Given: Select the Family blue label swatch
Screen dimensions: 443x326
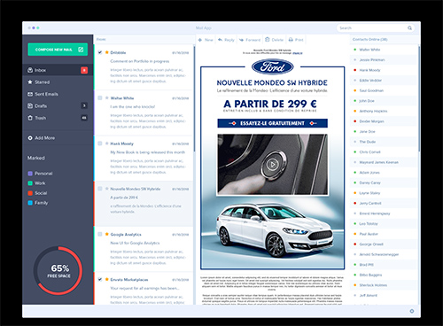Looking at the screenshot, I should tap(30, 203).
